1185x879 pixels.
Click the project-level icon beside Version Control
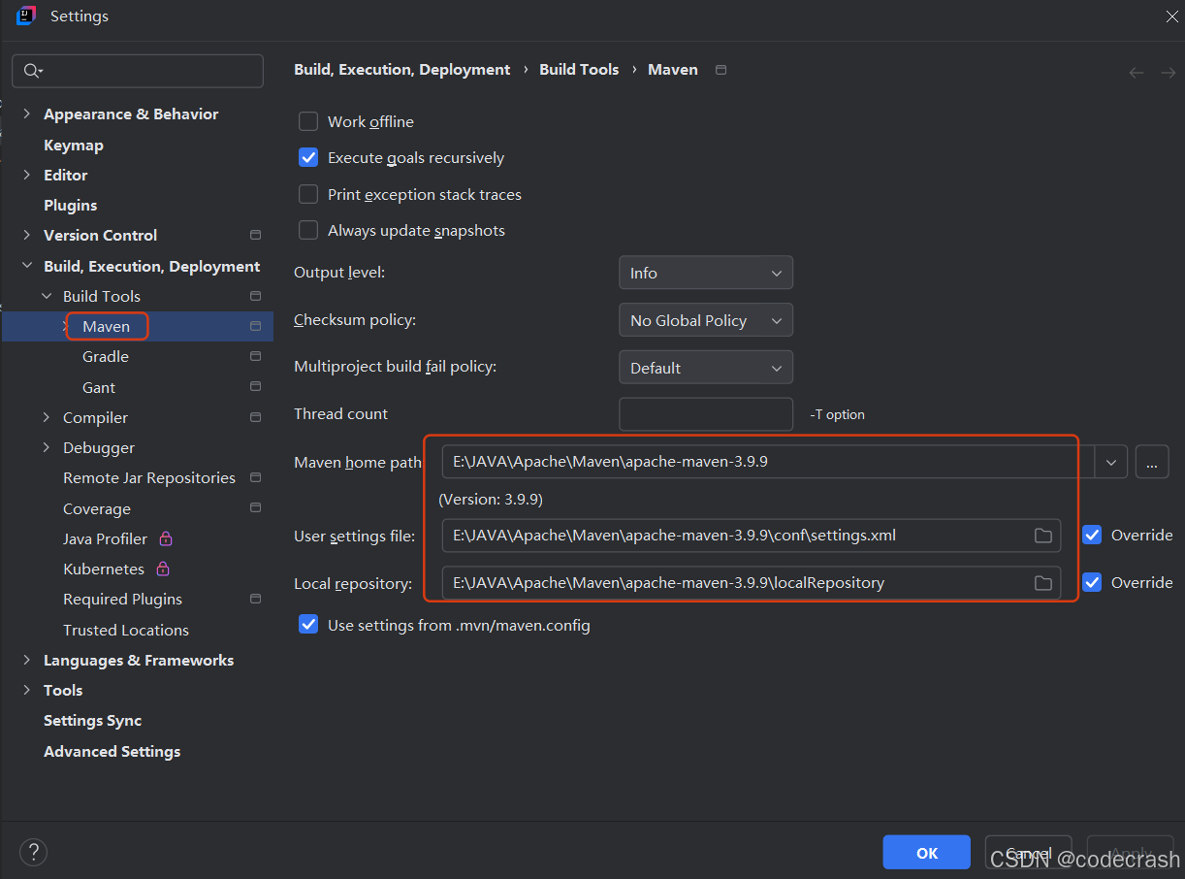(255, 235)
